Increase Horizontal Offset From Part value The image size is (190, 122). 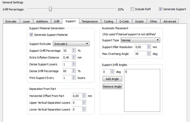[84, 95]
